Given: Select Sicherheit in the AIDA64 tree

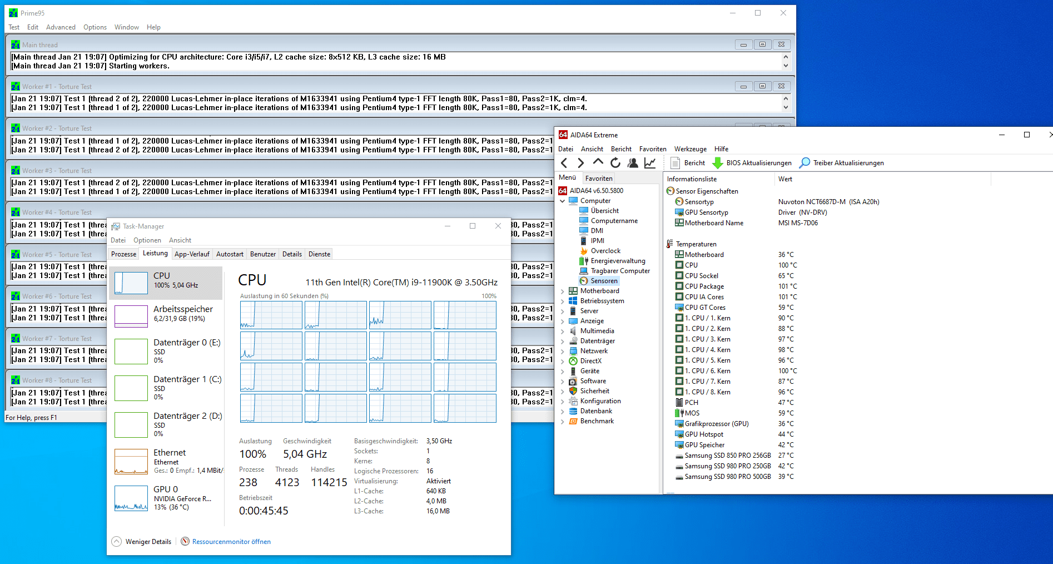Looking at the screenshot, I should pyautogui.click(x=594, y=391).
